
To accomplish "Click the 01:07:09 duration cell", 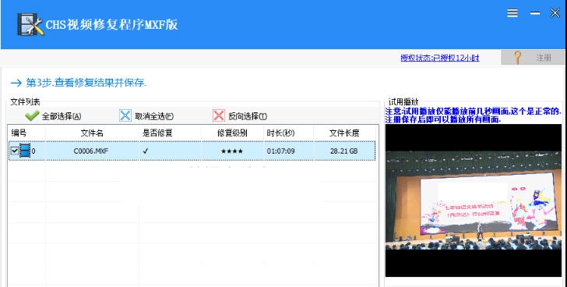I will [280, 151].
